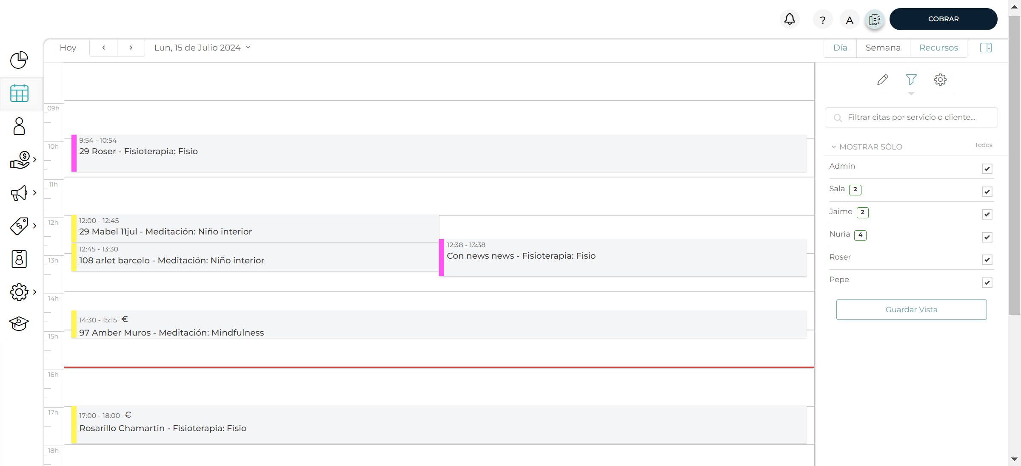Click the Guardar Vista button
Image resolution: width=1021 pixels, height=466 pixels.
[x=911, y=310]
